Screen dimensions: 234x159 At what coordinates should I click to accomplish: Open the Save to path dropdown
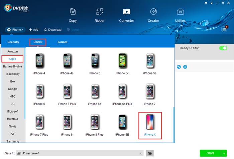click(141, 153)
